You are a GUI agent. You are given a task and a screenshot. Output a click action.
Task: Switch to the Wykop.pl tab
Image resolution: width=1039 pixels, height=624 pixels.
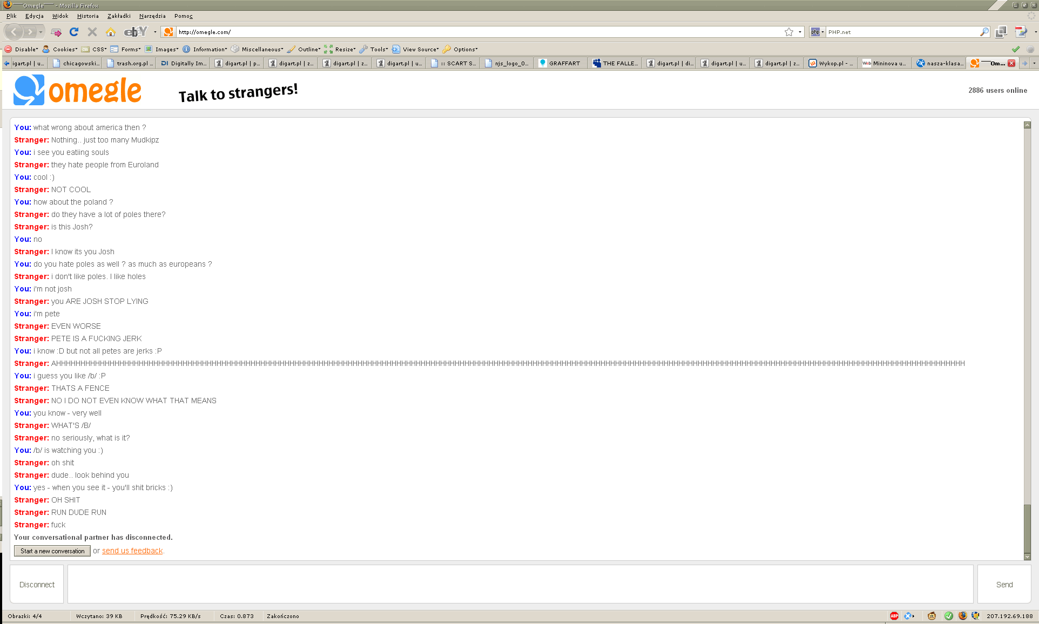click(832, 63)
